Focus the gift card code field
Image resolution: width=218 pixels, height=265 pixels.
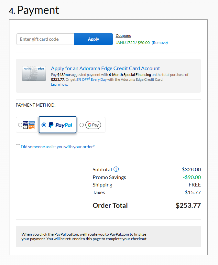[45, 39]
